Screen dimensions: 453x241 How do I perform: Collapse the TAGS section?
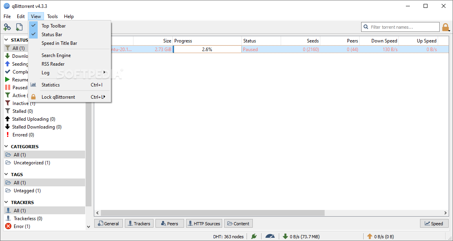[6, 175]
